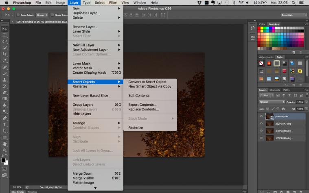The width and height of the screenshot is (309, 193).
Task: Toggle Quick Mask mode icon
Action: [4, 169]
